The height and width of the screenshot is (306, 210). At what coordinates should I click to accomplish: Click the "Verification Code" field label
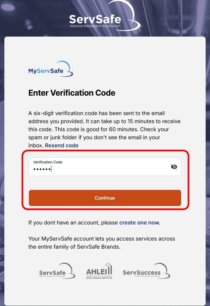pos(48,162)
